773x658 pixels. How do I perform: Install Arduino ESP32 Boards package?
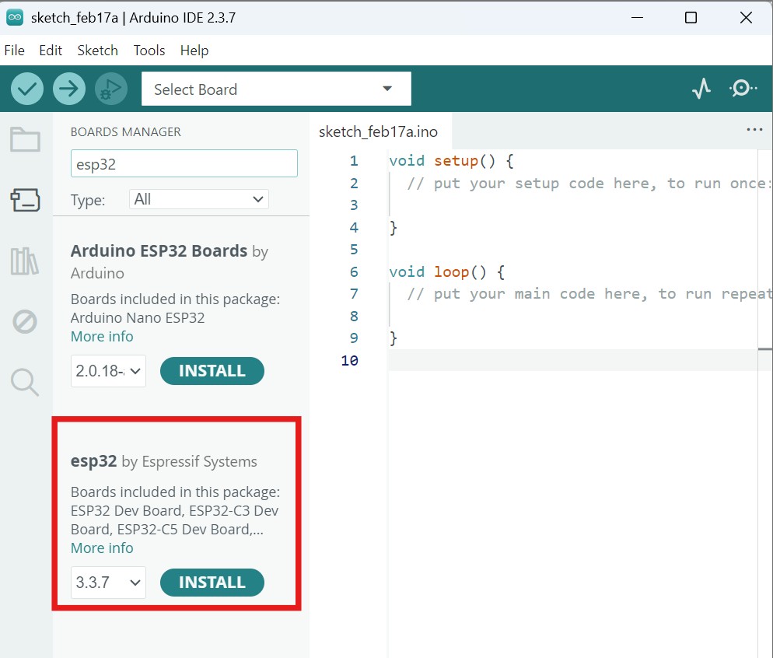click(212, 371)
